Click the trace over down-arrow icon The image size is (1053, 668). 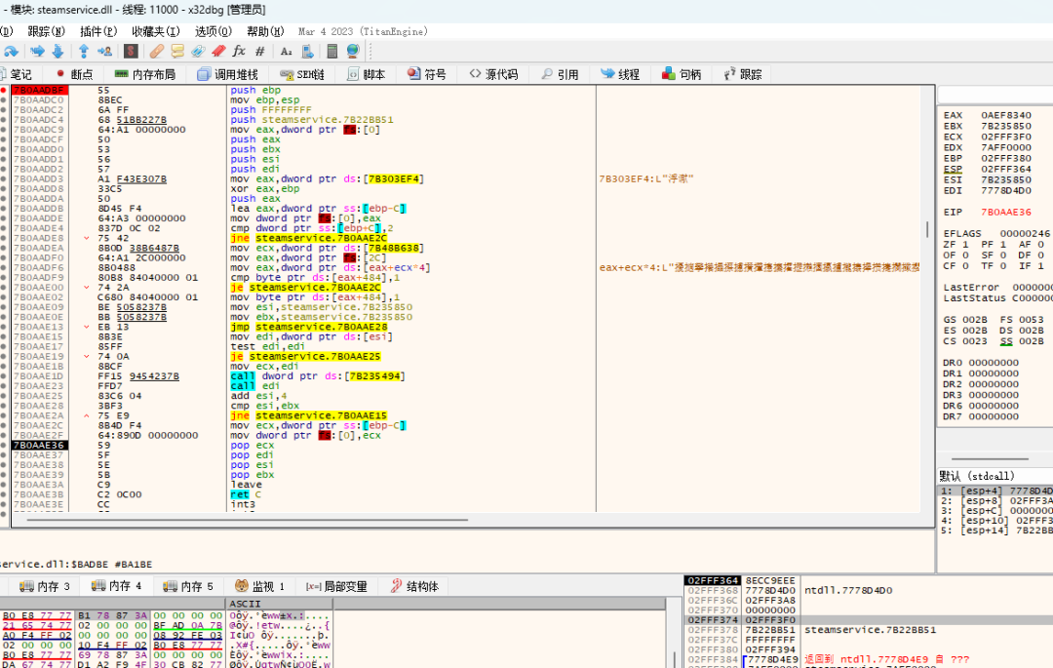point(58,51)
